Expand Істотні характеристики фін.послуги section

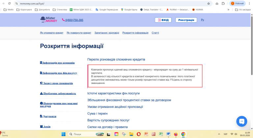[113, 93]
